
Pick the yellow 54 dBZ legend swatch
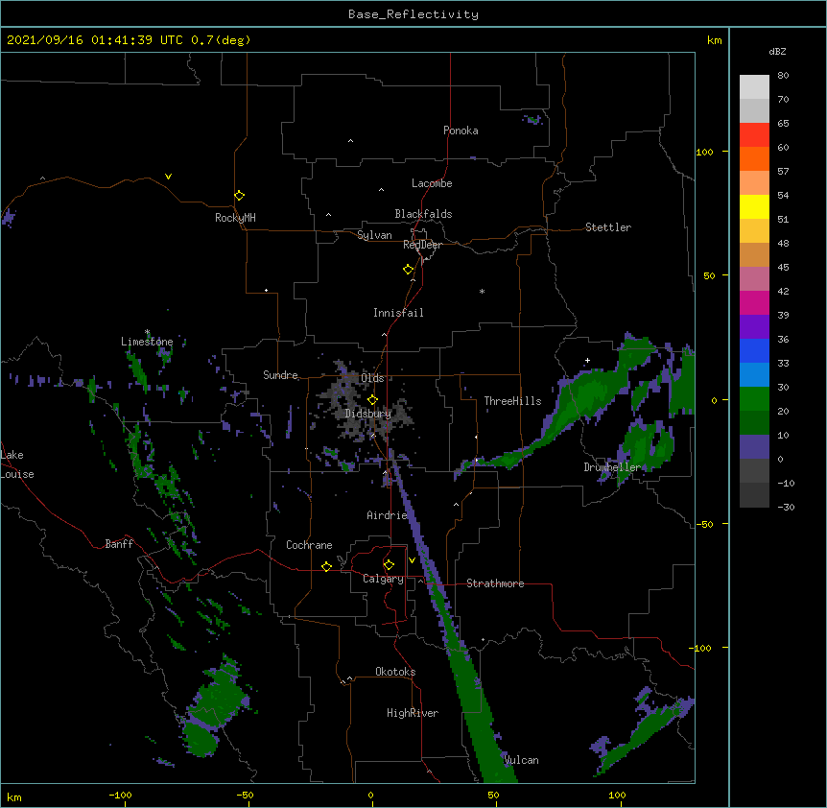pyautogui.click(x=754, y=206)
